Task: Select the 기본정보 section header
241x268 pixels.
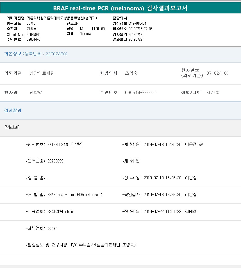Action: click(x=13, y=54)
